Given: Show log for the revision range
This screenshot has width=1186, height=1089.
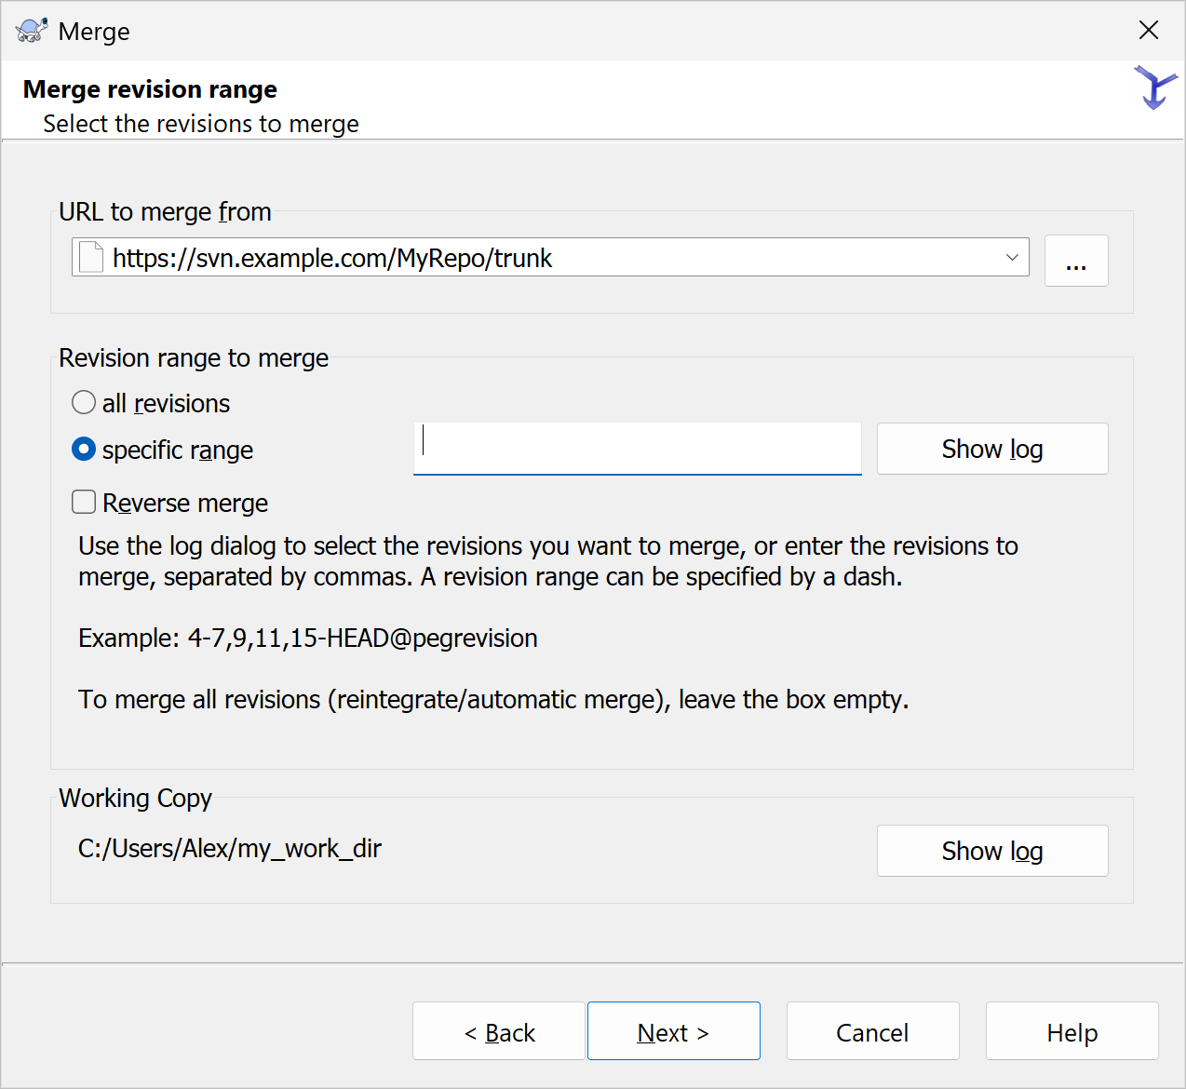Looking at the screenshot, I should (992, 449).
